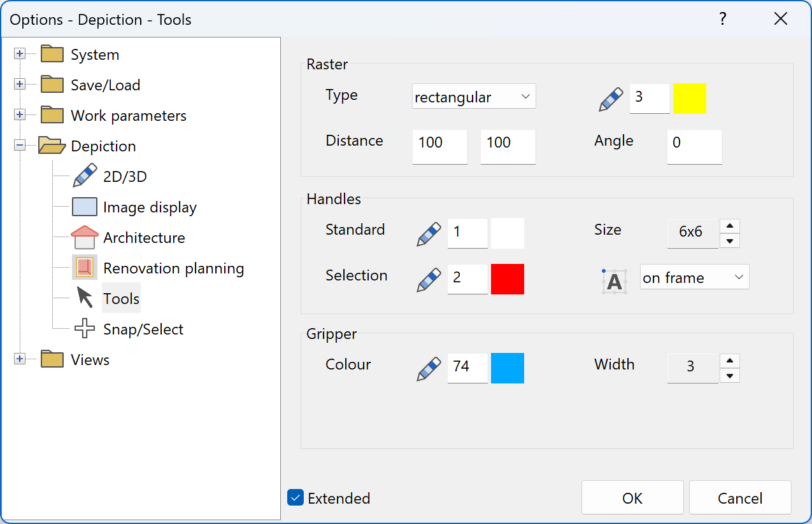Collapse the Depiction folder
Viewport: 812px width, 524px height.
[20, 146]
